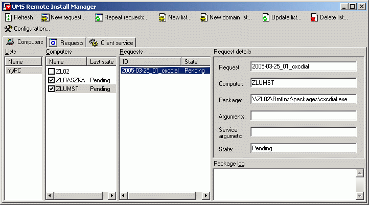
Task: Check the ZL02 computer checkbox
Action: coord(51,71)
